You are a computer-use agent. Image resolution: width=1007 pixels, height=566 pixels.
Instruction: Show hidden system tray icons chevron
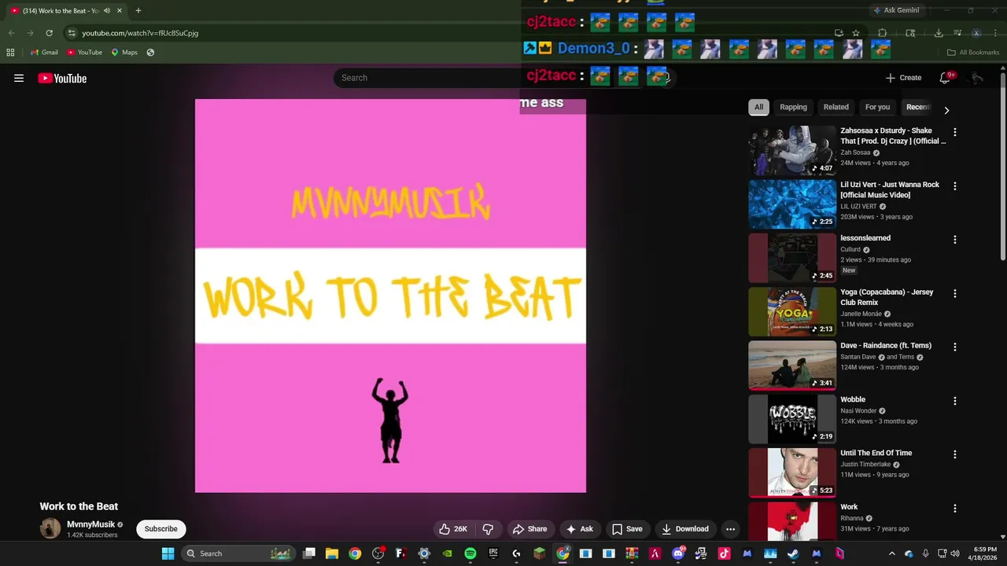(891, 553)
